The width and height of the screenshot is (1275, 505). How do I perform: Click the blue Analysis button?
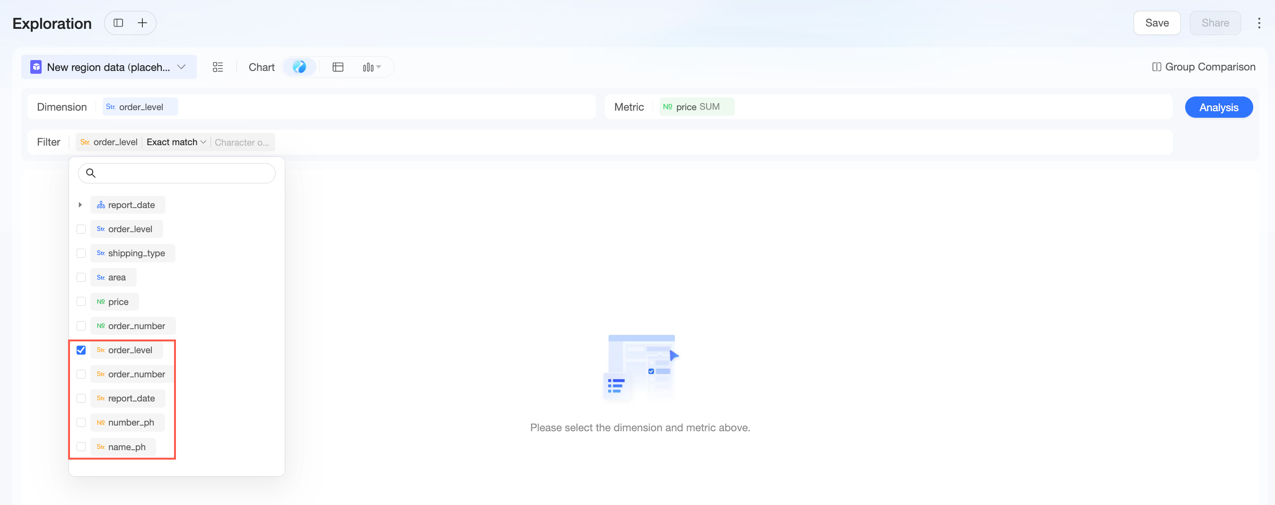coord(1219,107)
